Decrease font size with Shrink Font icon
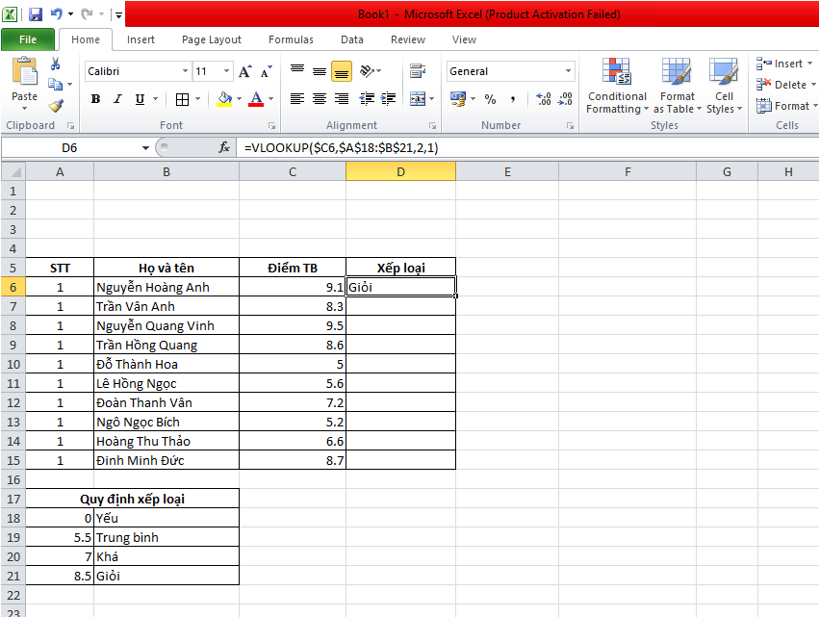 (267, 71)
